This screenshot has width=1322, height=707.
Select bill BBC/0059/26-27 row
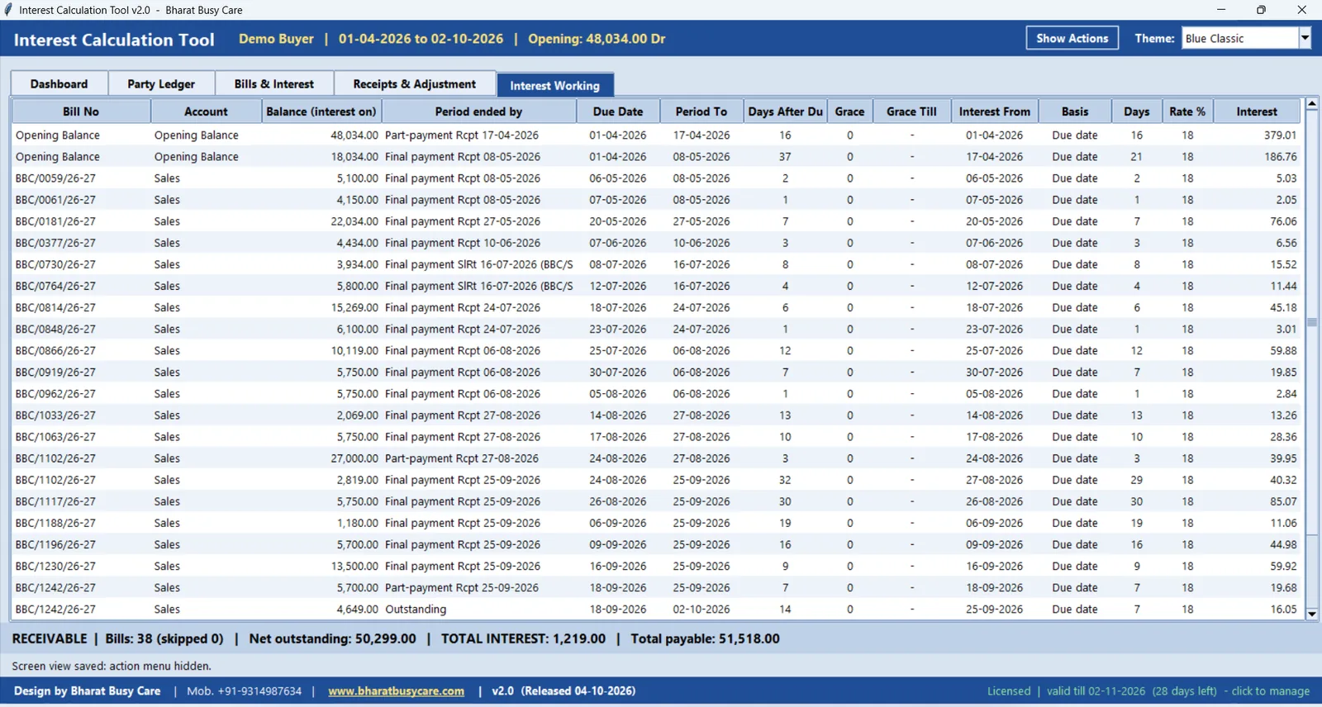657,178
